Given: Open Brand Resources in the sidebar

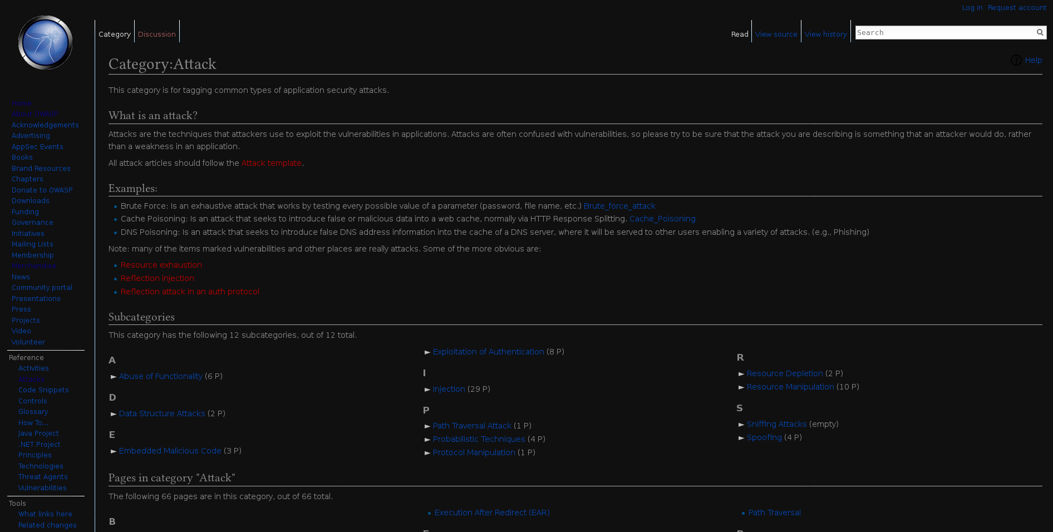Looking at the screenshot, I should 41,169.
